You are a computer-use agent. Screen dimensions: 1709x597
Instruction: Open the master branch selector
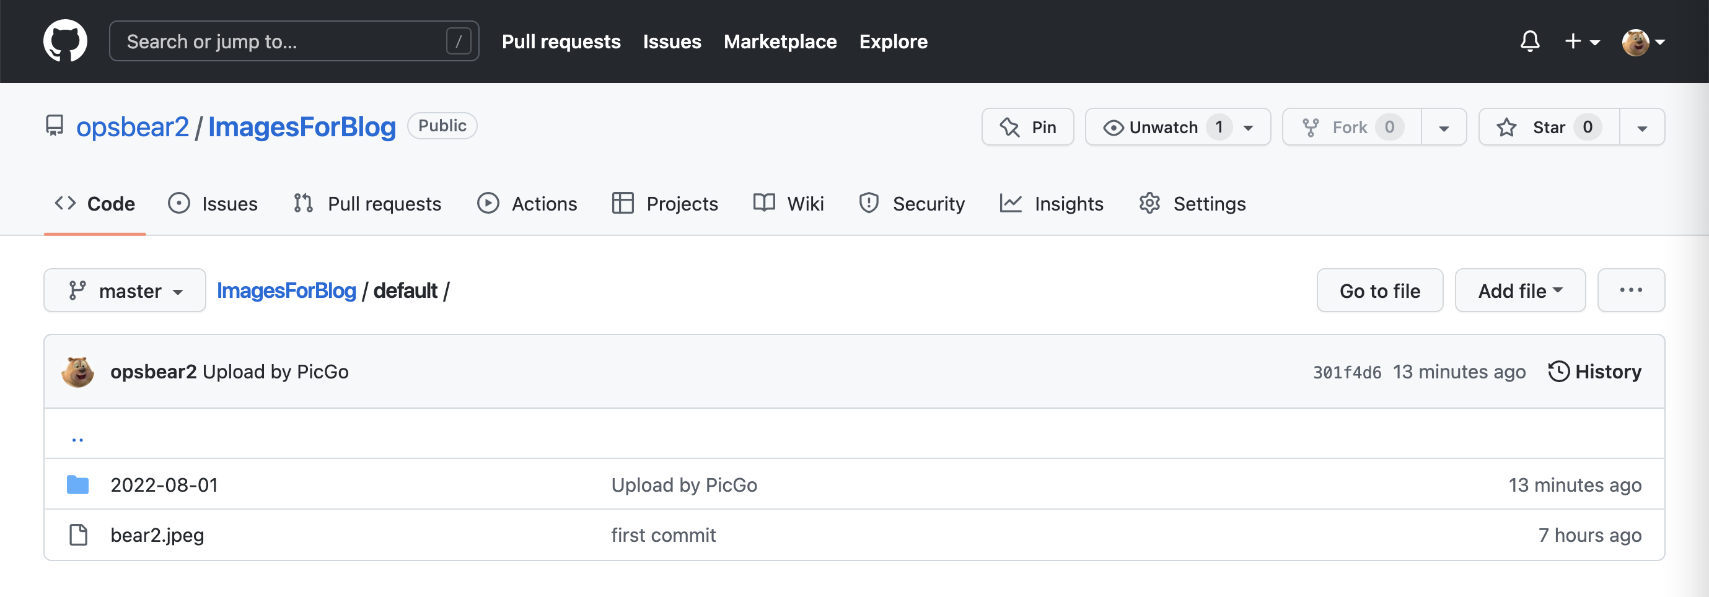point(125,290)
